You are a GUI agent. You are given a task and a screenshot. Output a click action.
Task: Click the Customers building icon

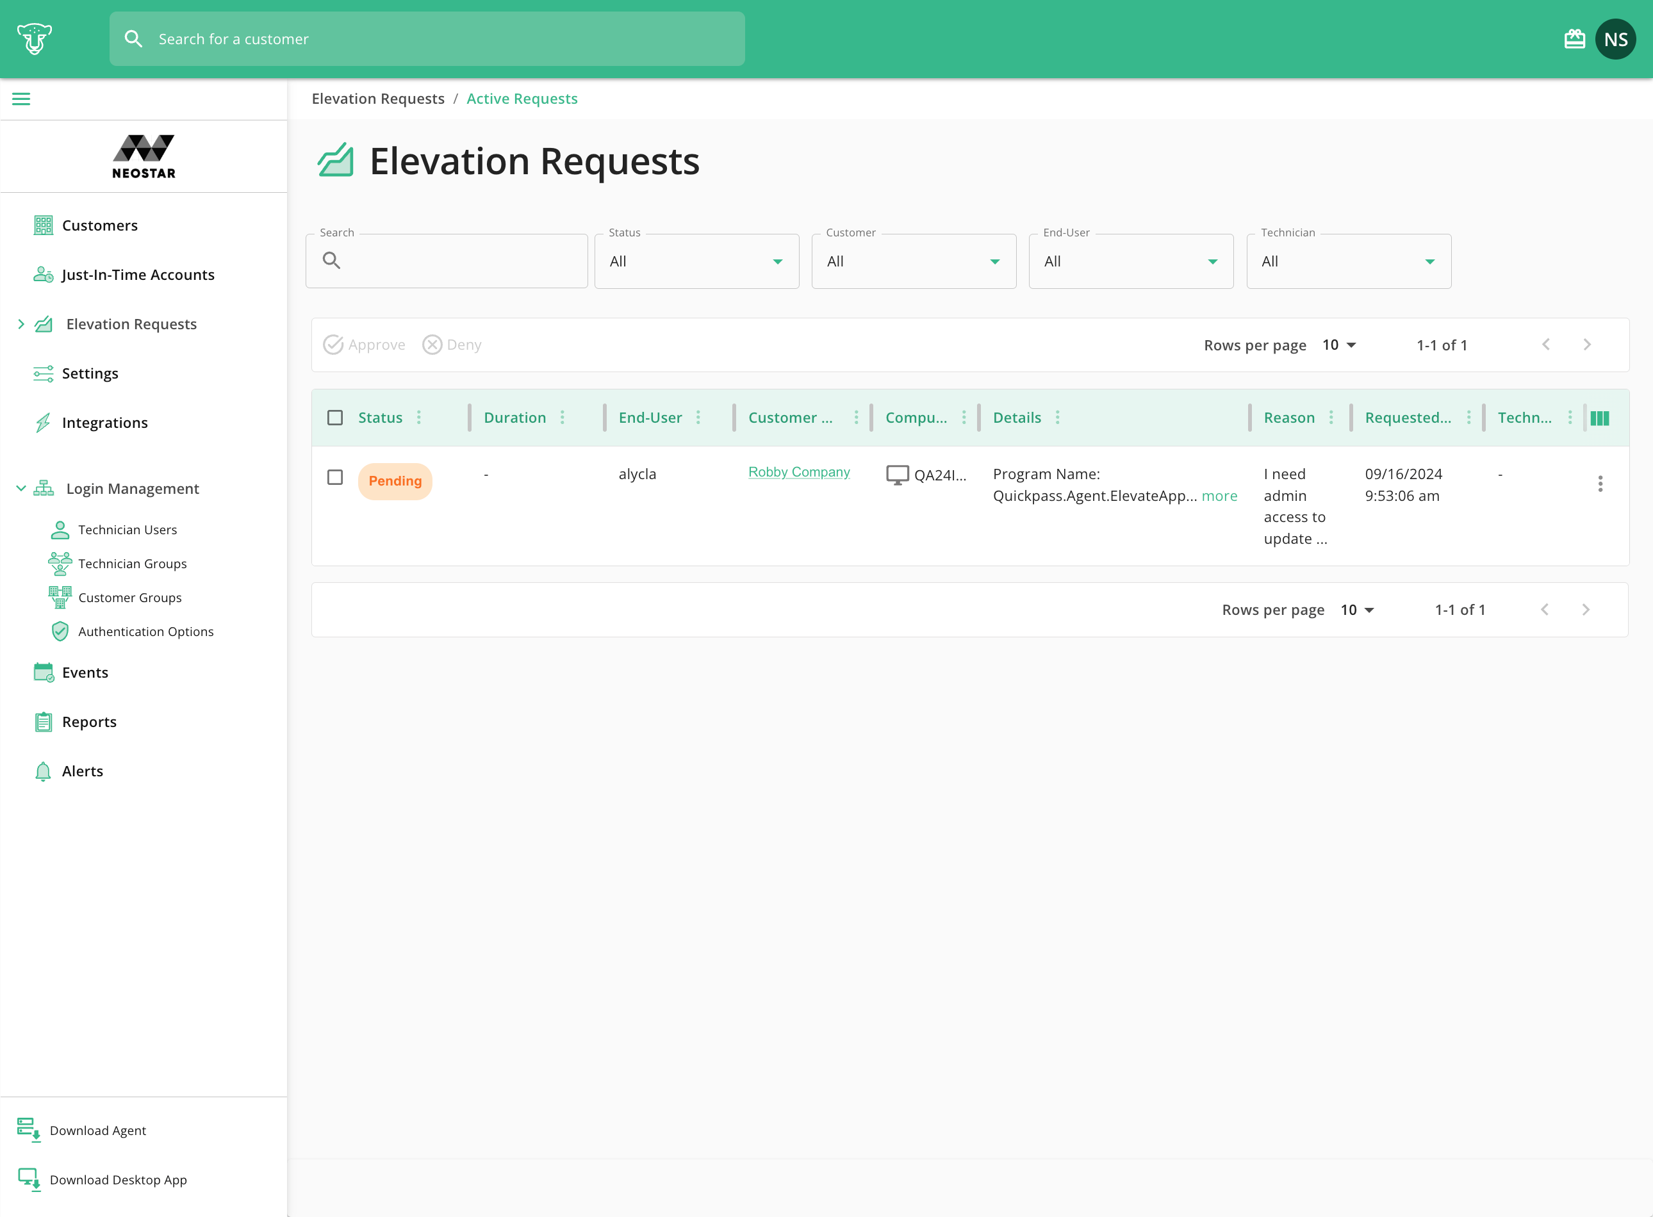coord(44,225)
